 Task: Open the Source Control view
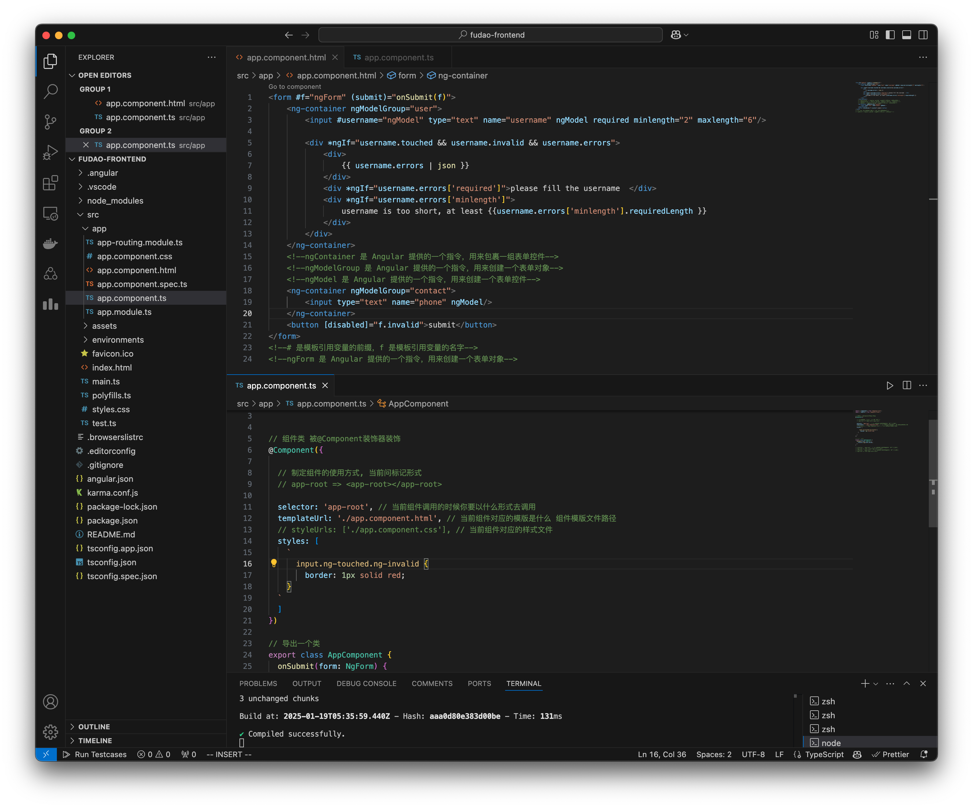(51, 122)
